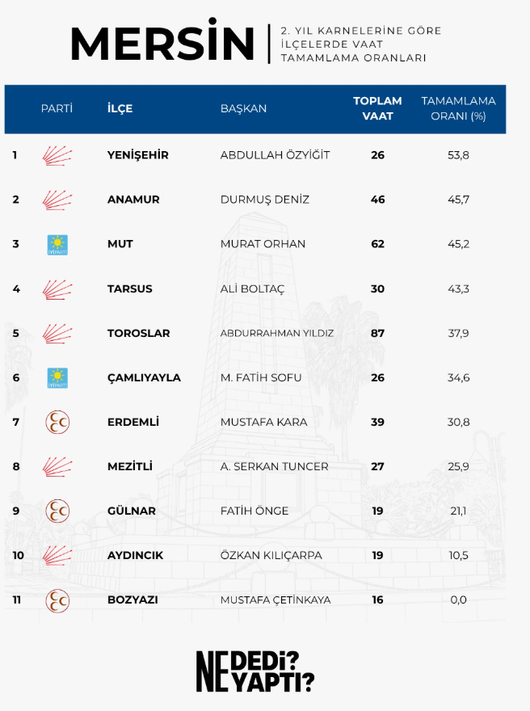Click the Ne Dedi? Ne Yaptı? logo

click(x=255, y=671)
